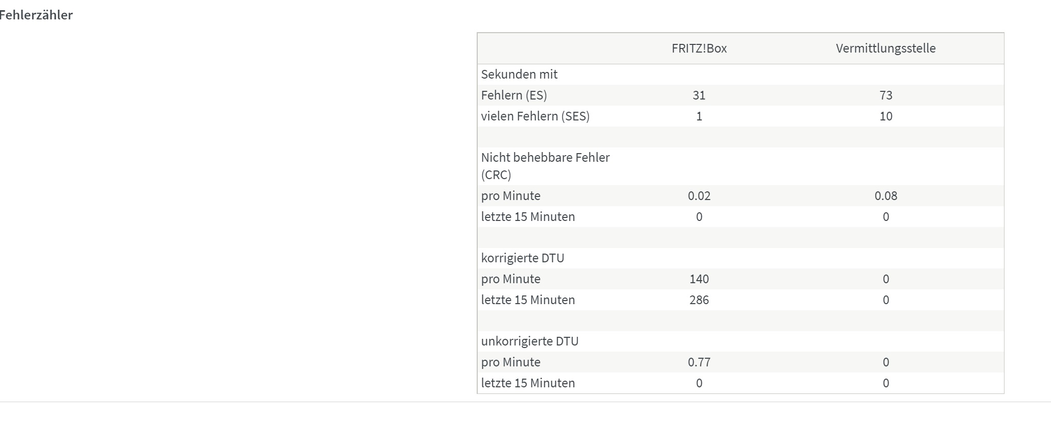This screenshot has height=421, width=1051.
Task: Select the FRITZ!Box column header
Action: [x=699, y=48]
